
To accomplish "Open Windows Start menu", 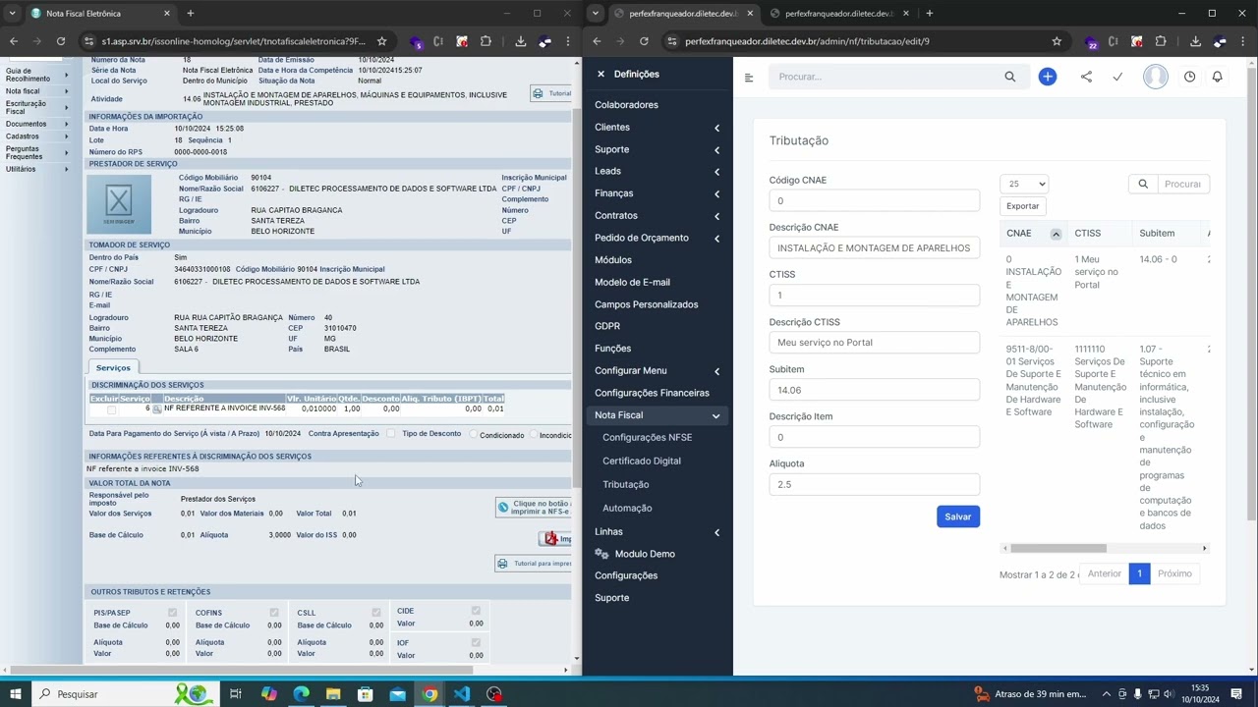I will click(x=16, y=694).
